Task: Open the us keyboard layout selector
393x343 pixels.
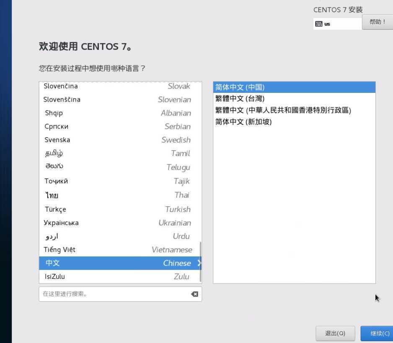Action: (337, 24)
